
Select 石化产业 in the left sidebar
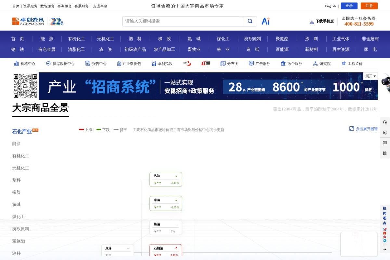(x=22, y=131)
